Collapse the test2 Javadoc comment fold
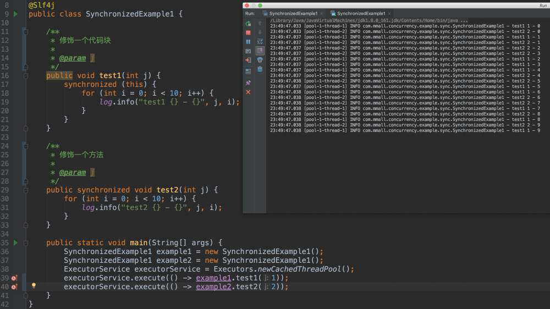 (25, 146)
